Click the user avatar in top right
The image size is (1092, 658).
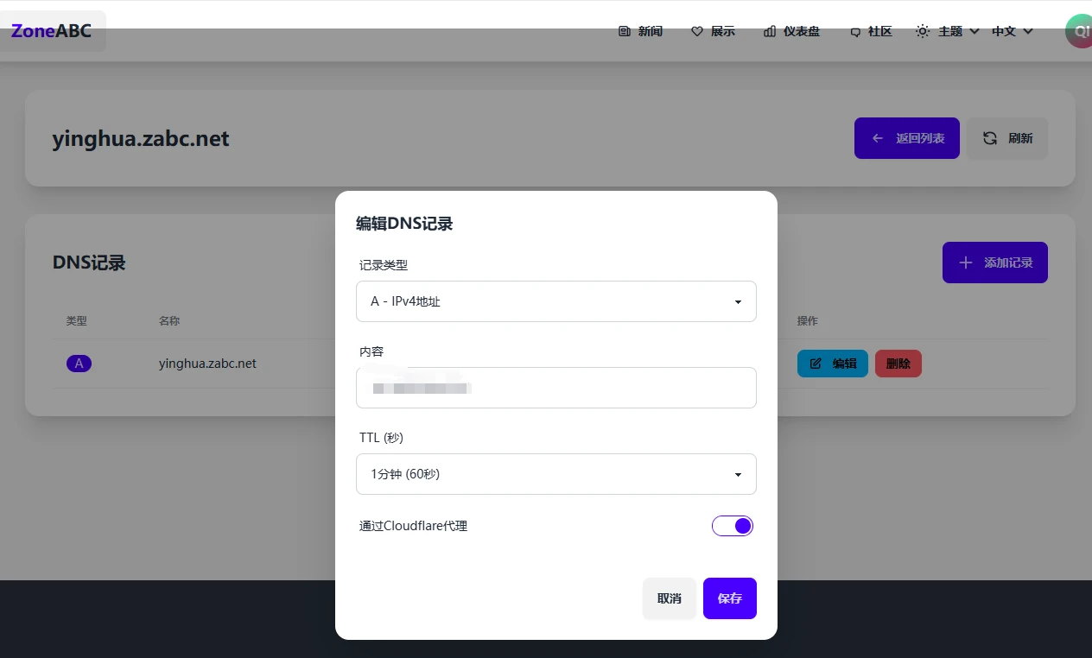(1079, 31)
